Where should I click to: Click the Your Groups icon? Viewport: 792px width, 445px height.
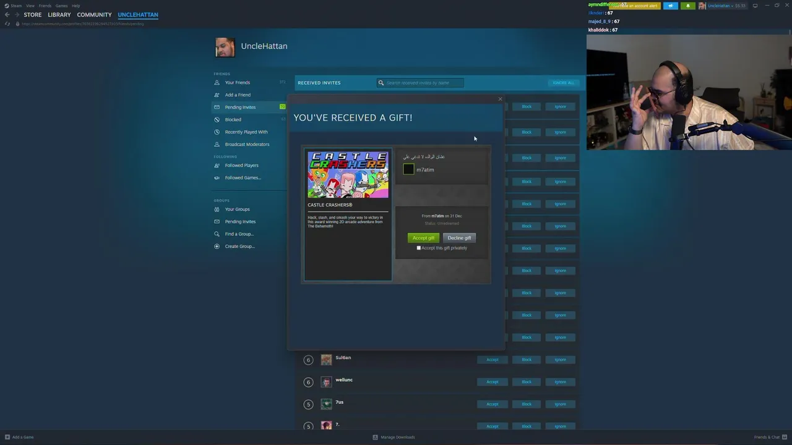tap(217, 209)
